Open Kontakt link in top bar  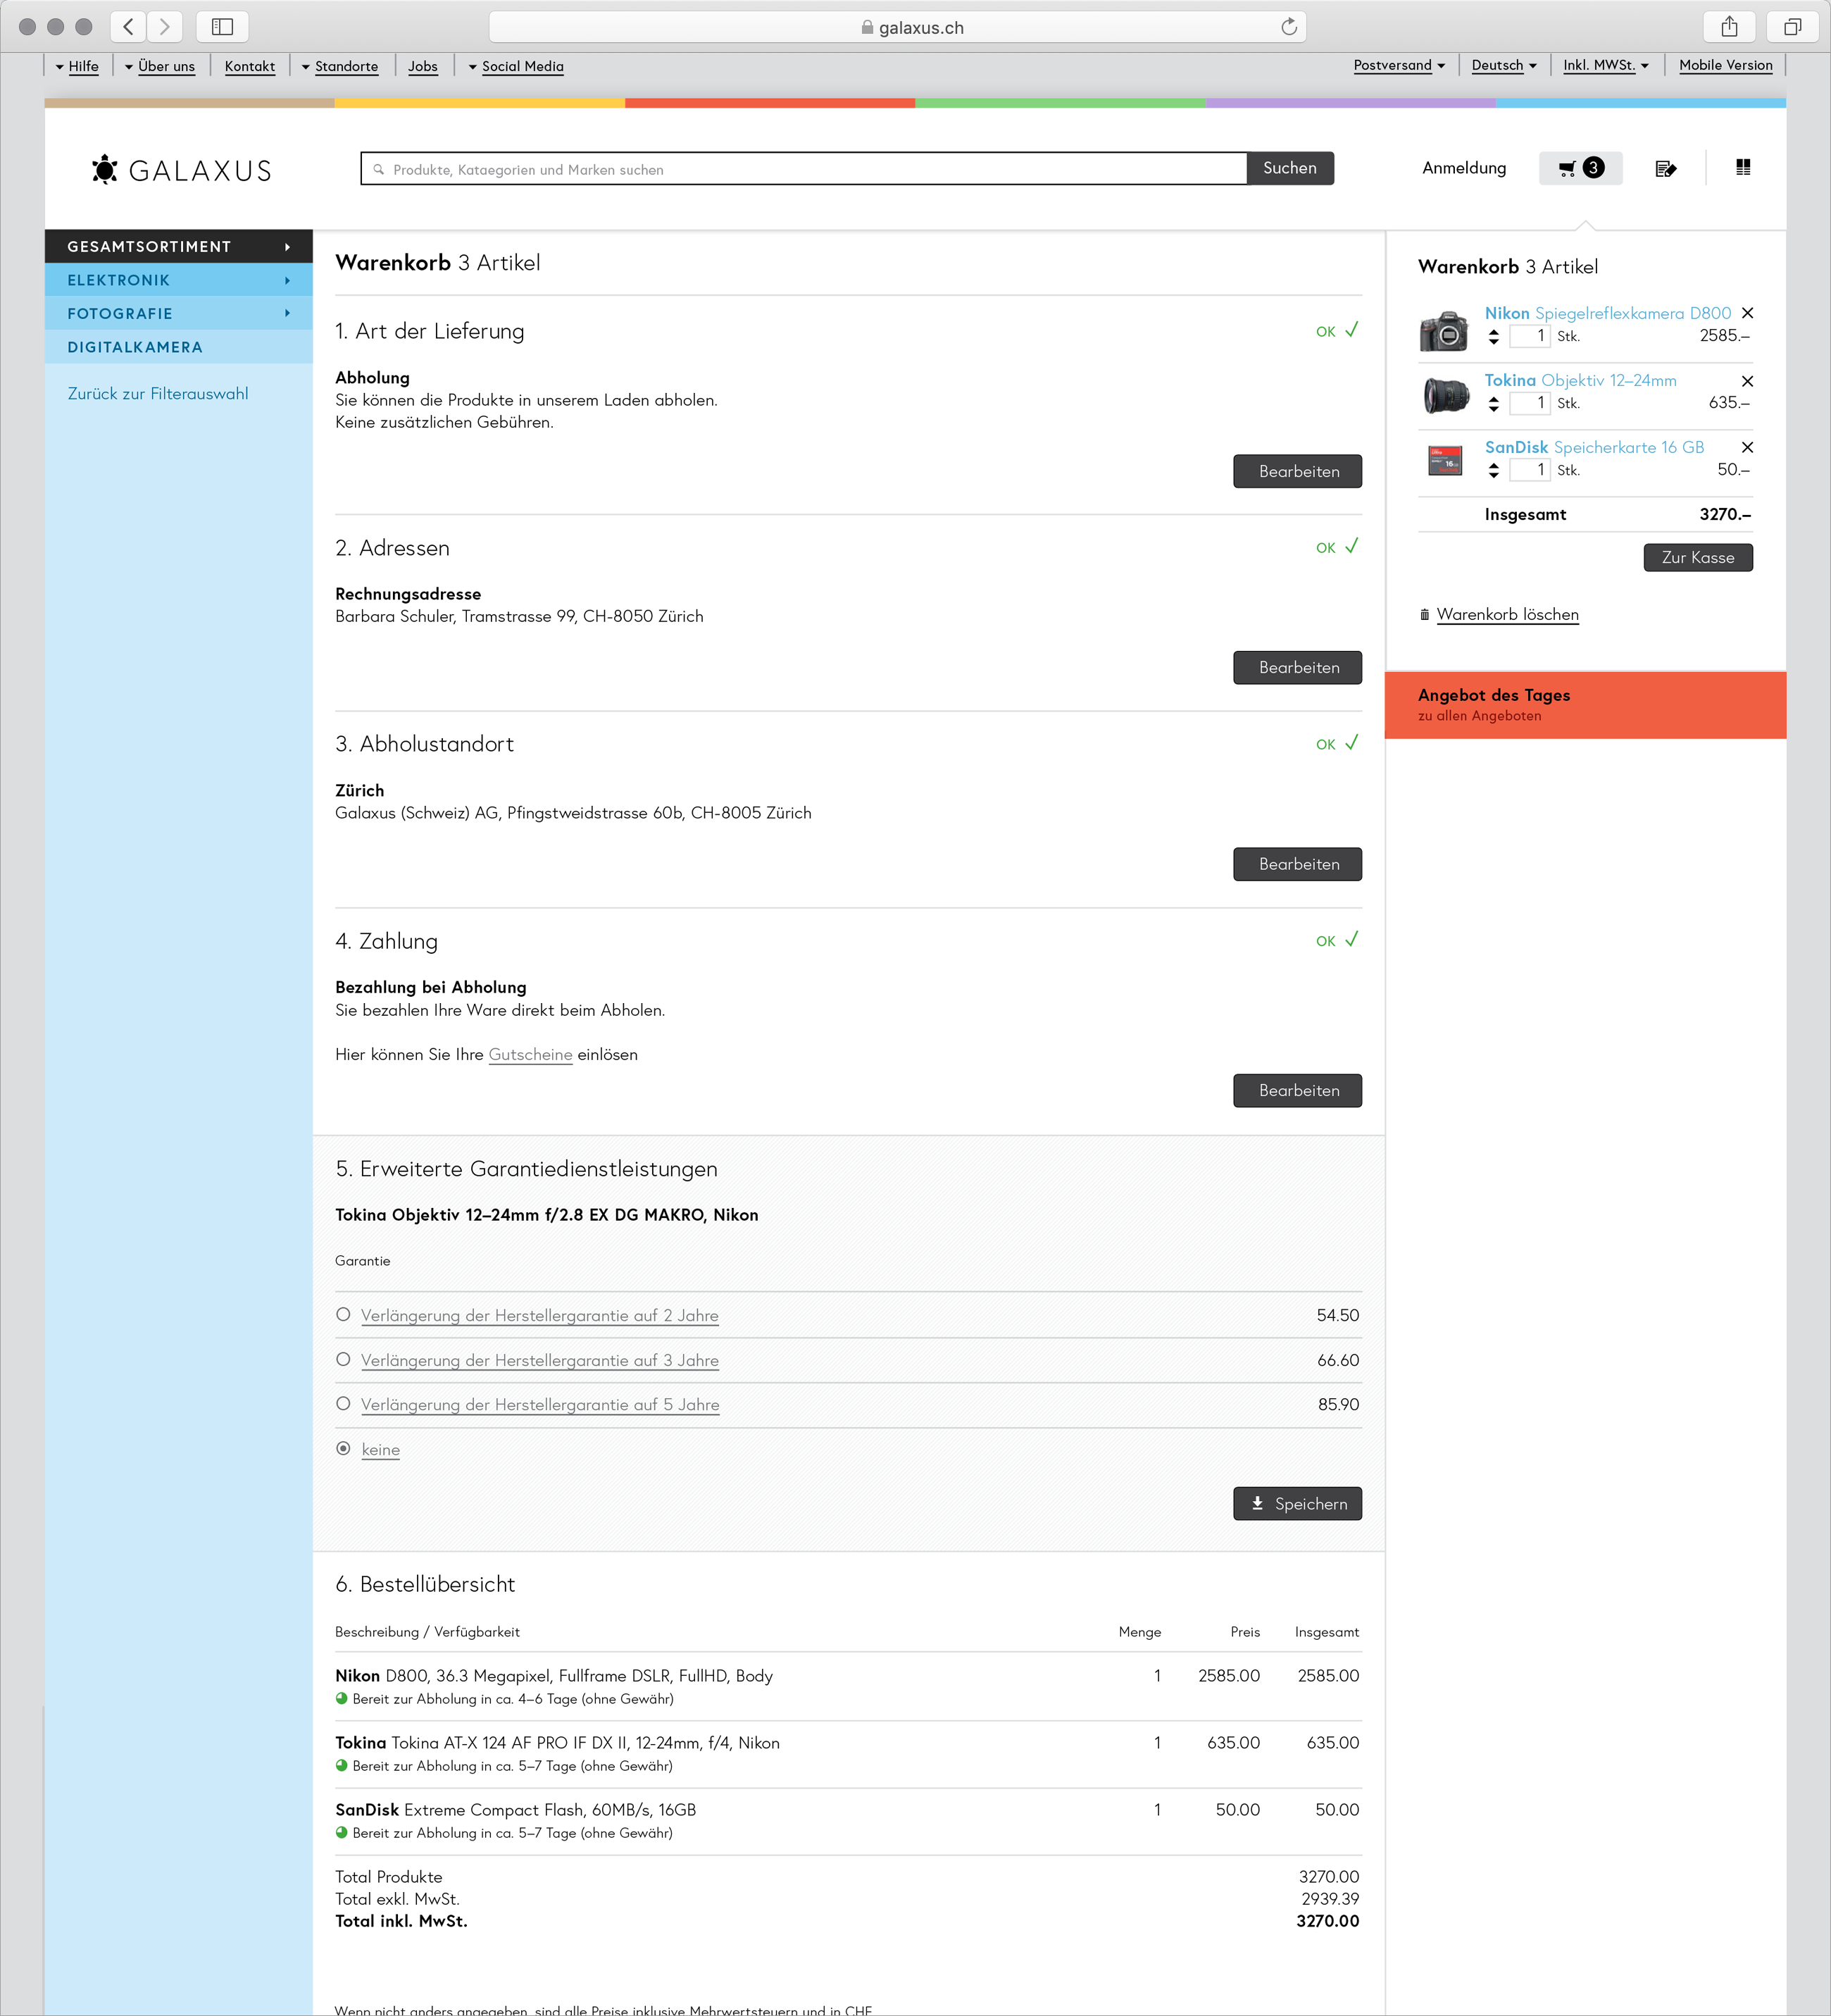click(250, 66)
